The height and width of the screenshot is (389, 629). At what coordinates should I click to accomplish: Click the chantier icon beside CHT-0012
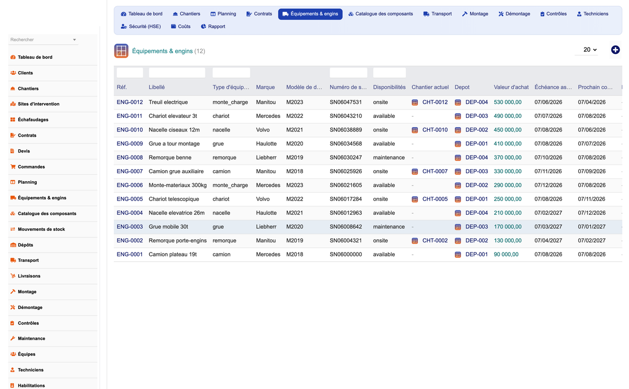click(x=415, y=102)
